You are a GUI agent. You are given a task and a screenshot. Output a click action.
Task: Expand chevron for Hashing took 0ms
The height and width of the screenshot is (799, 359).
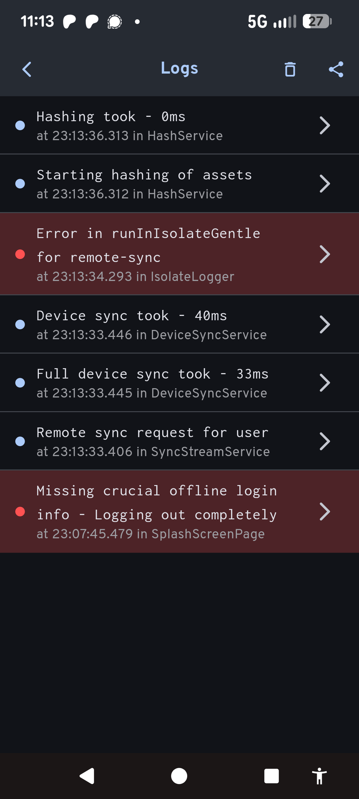[x=324, y=126]
